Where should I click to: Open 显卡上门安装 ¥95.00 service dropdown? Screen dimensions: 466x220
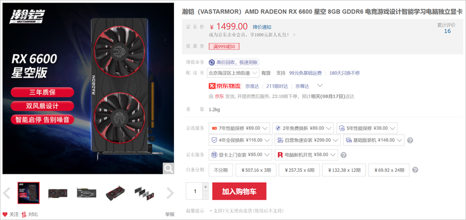240,155
